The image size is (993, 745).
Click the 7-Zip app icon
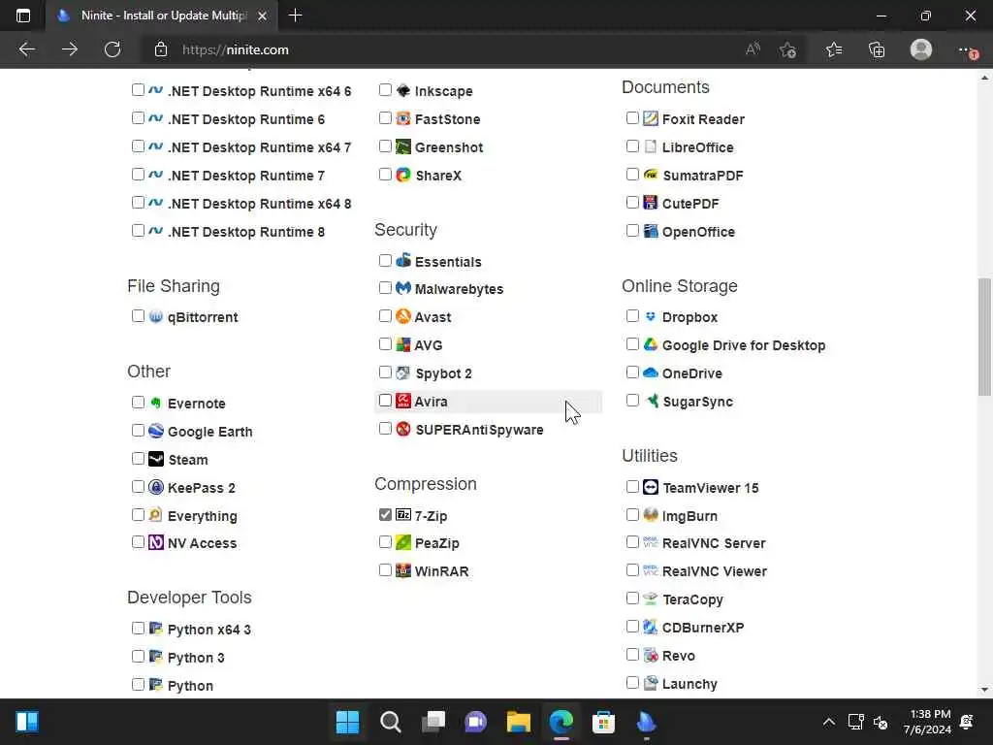click(x=402, y=514)
